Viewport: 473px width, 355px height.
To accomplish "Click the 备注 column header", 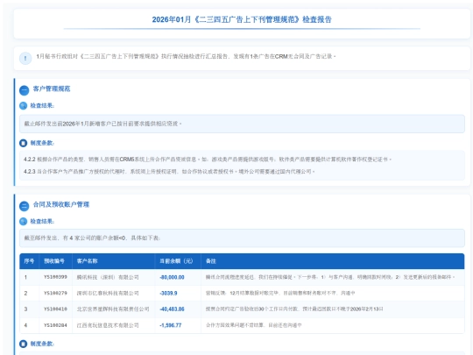I will 211,261.
